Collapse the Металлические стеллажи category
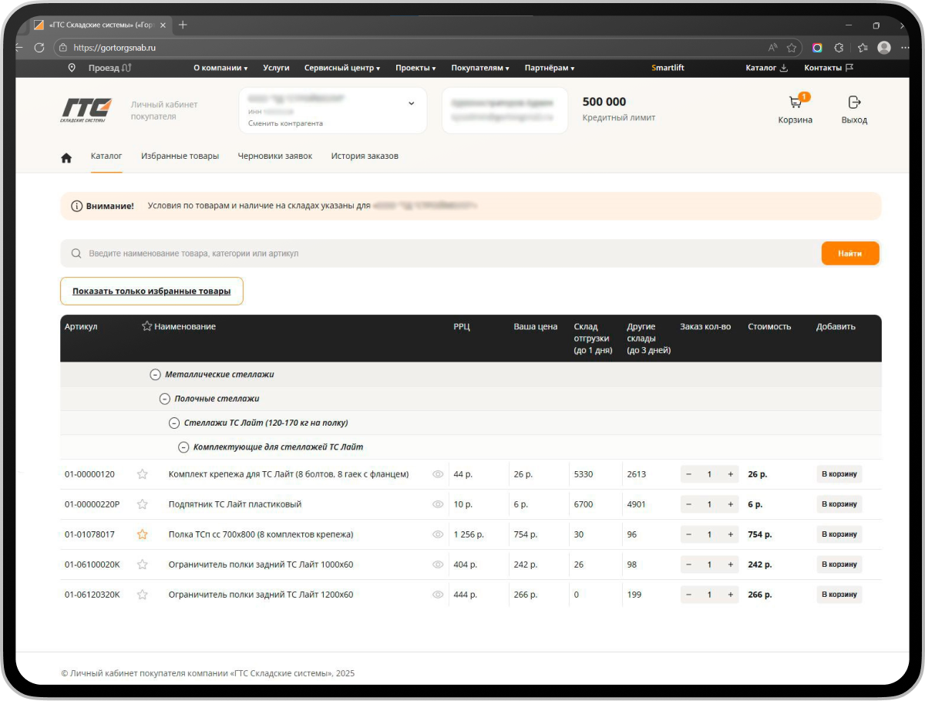Viewport: 925px width, 701px height. [155, 375]
